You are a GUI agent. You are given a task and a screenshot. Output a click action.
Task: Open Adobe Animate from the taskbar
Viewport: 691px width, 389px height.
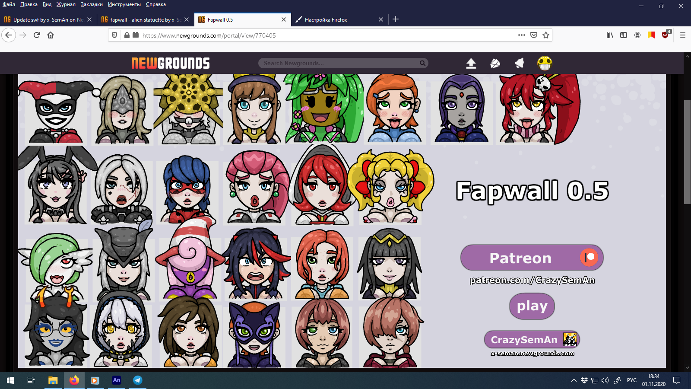coord(117,380)
